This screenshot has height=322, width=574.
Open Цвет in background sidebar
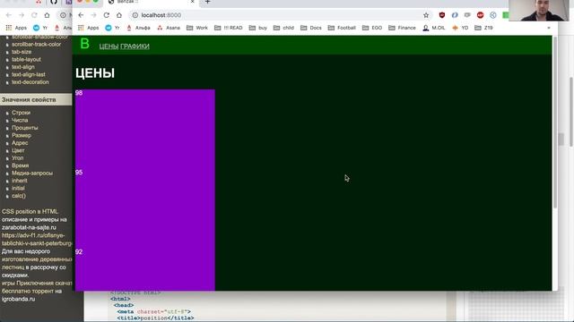pyautogui.click(x=18, y=150)
